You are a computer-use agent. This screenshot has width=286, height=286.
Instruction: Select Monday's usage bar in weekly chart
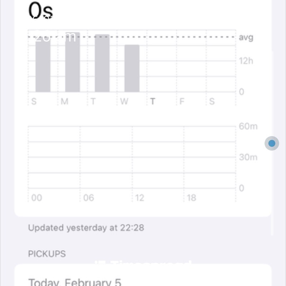pyautogui.click(x=73, y=63)
